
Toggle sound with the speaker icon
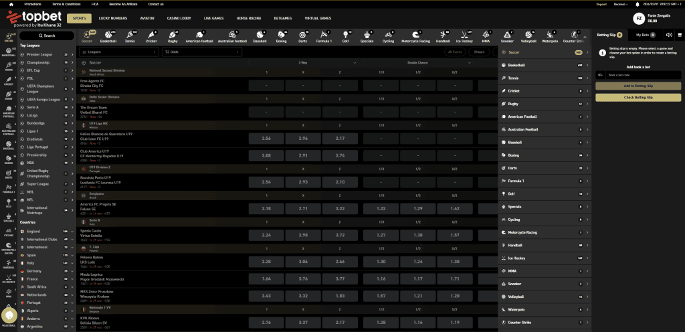point(669,35)
